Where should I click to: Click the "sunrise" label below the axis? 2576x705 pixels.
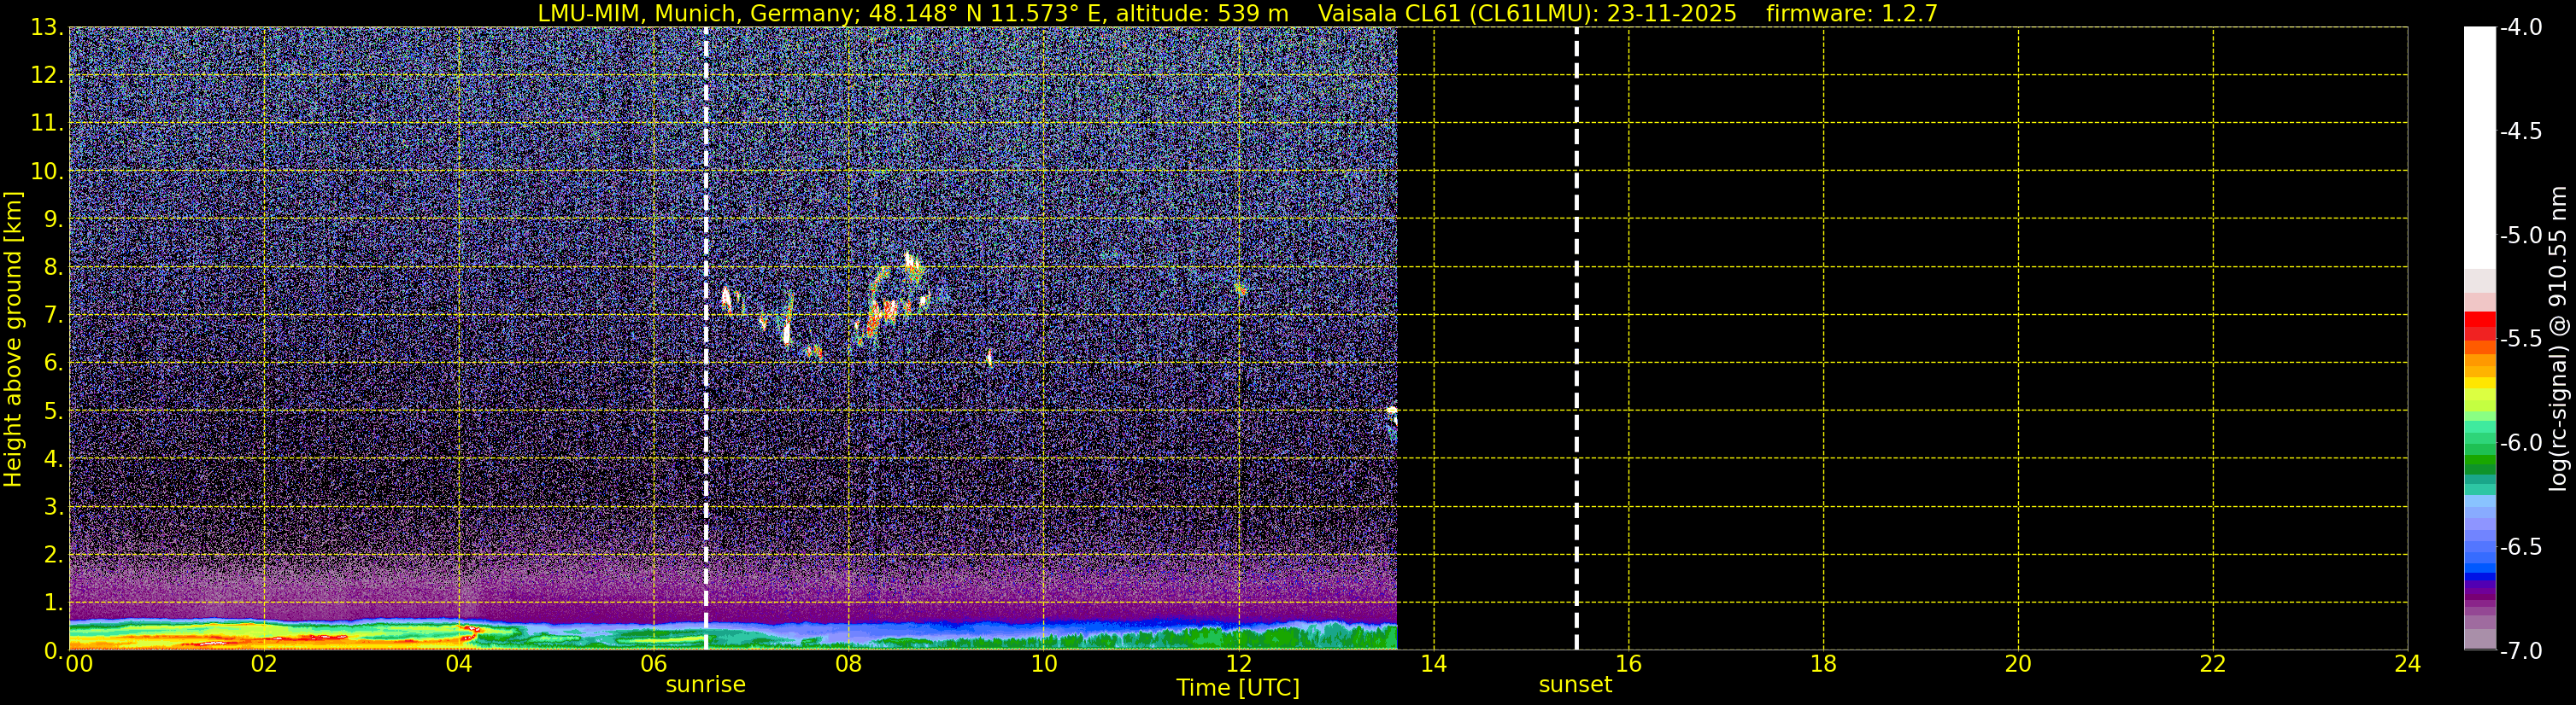tap(706, 684)
